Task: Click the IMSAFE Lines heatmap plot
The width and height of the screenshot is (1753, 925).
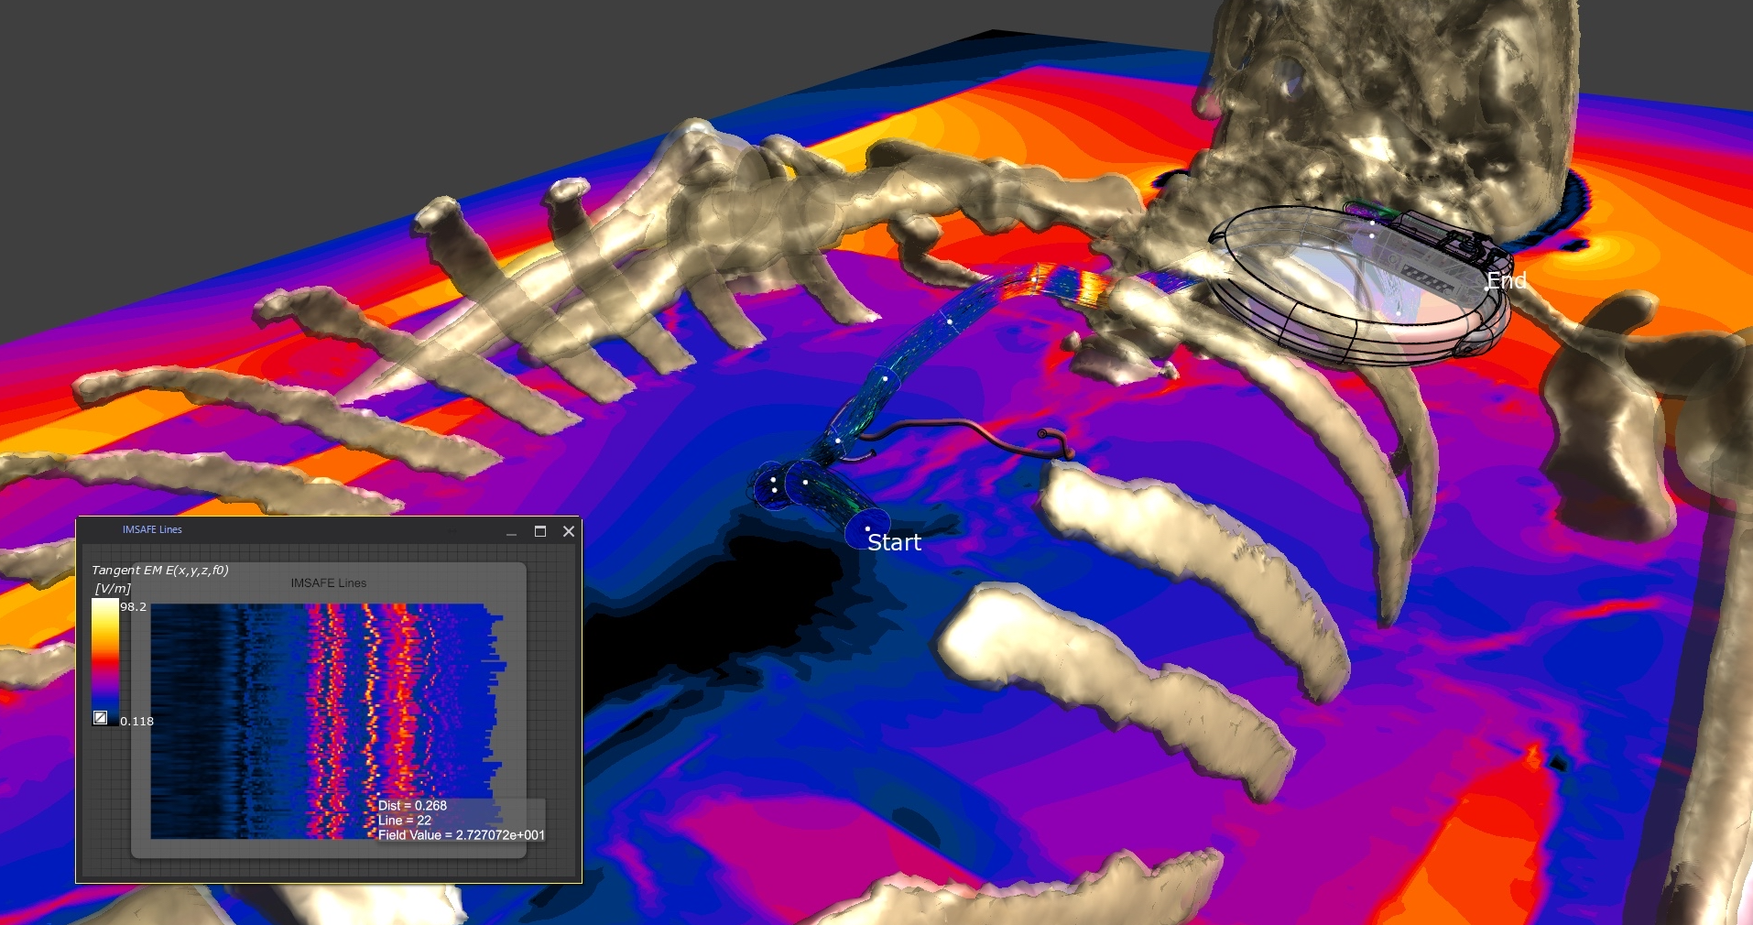Action: 327,721
